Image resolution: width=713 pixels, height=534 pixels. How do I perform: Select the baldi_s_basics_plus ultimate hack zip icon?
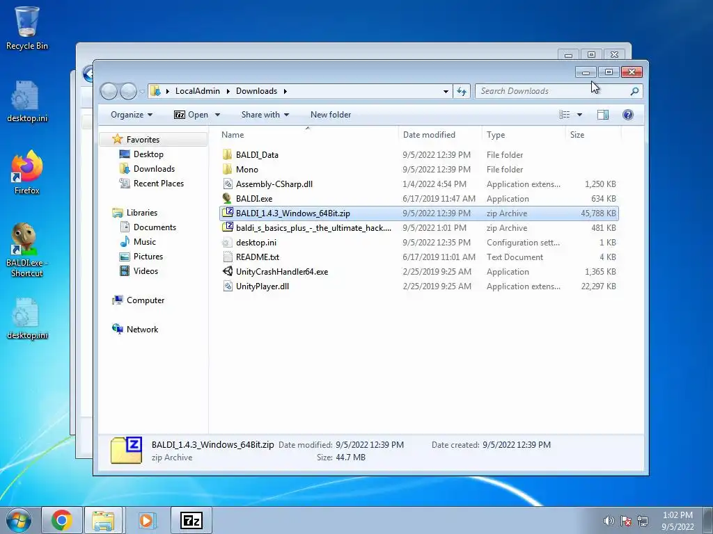(228, 227)
